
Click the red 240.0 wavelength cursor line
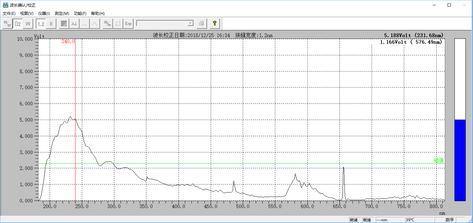[75, 131]
